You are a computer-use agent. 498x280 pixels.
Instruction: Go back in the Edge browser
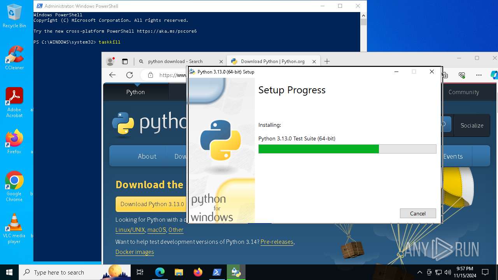click(112, 75)
